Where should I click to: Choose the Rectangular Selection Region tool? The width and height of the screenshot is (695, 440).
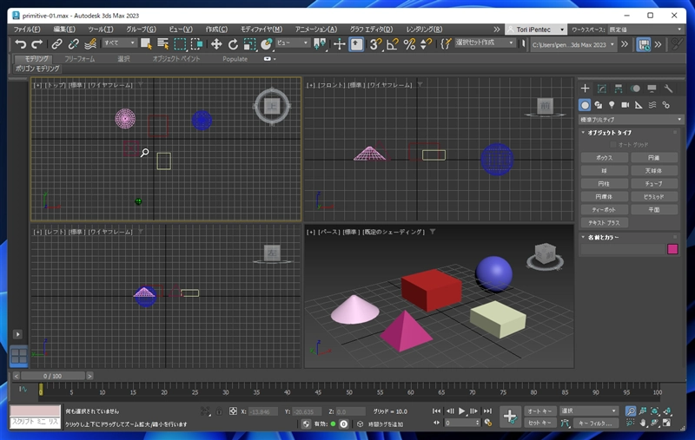(180, 43)
